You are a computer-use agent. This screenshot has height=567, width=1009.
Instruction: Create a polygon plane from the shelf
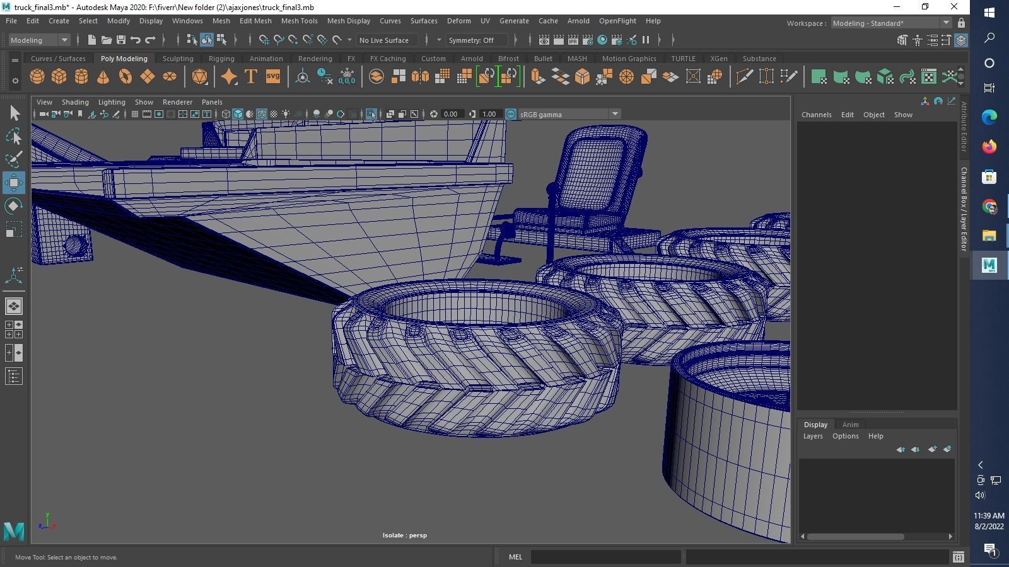point(147,77)
